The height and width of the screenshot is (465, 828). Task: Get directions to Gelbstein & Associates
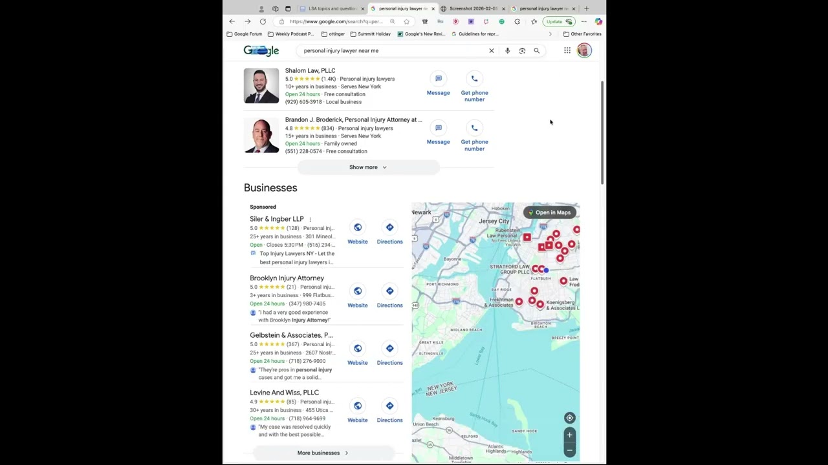coord(389,354)
